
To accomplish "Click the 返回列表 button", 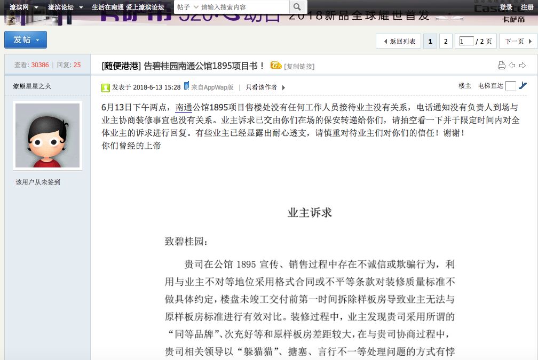I will click(398, 41).
